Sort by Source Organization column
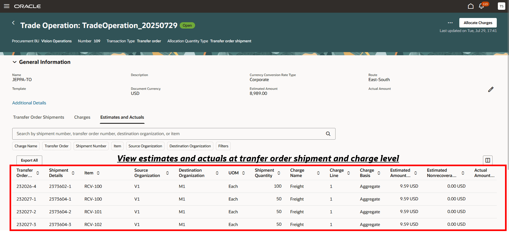Viewport: 509px width, 235px height. click(168, 173)
